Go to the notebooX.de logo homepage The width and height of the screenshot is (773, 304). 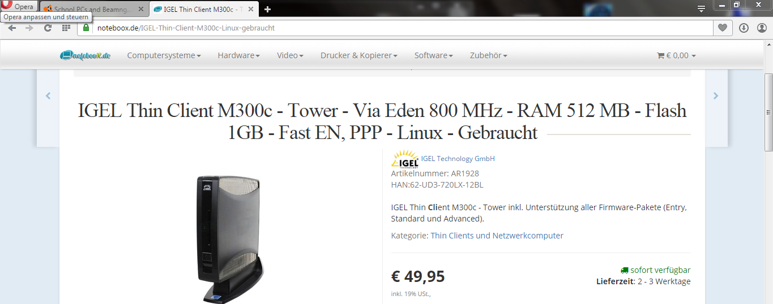(86, 55)
